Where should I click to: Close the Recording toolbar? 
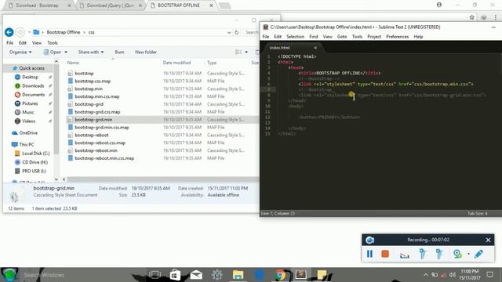point(488,240)
